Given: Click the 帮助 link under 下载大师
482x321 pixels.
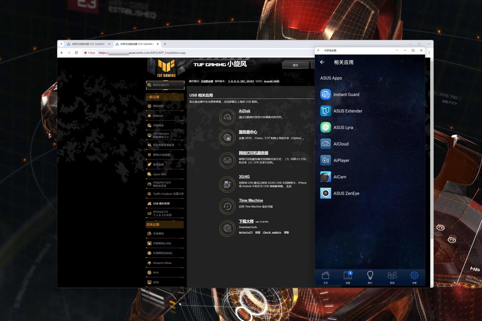Looking at the screenshot, I should [286, 233].
